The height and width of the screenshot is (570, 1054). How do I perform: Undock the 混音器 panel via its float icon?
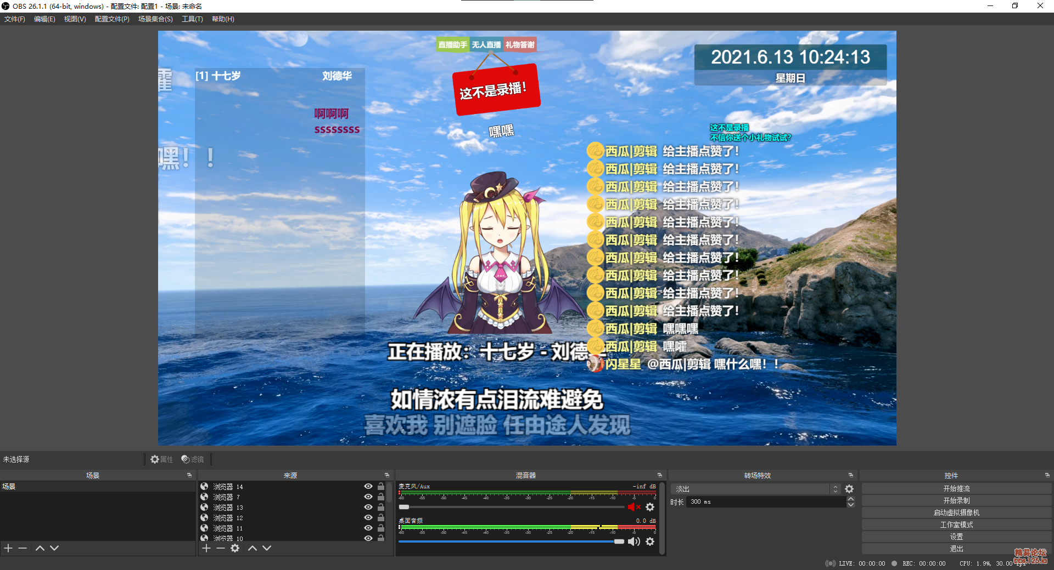660,475
